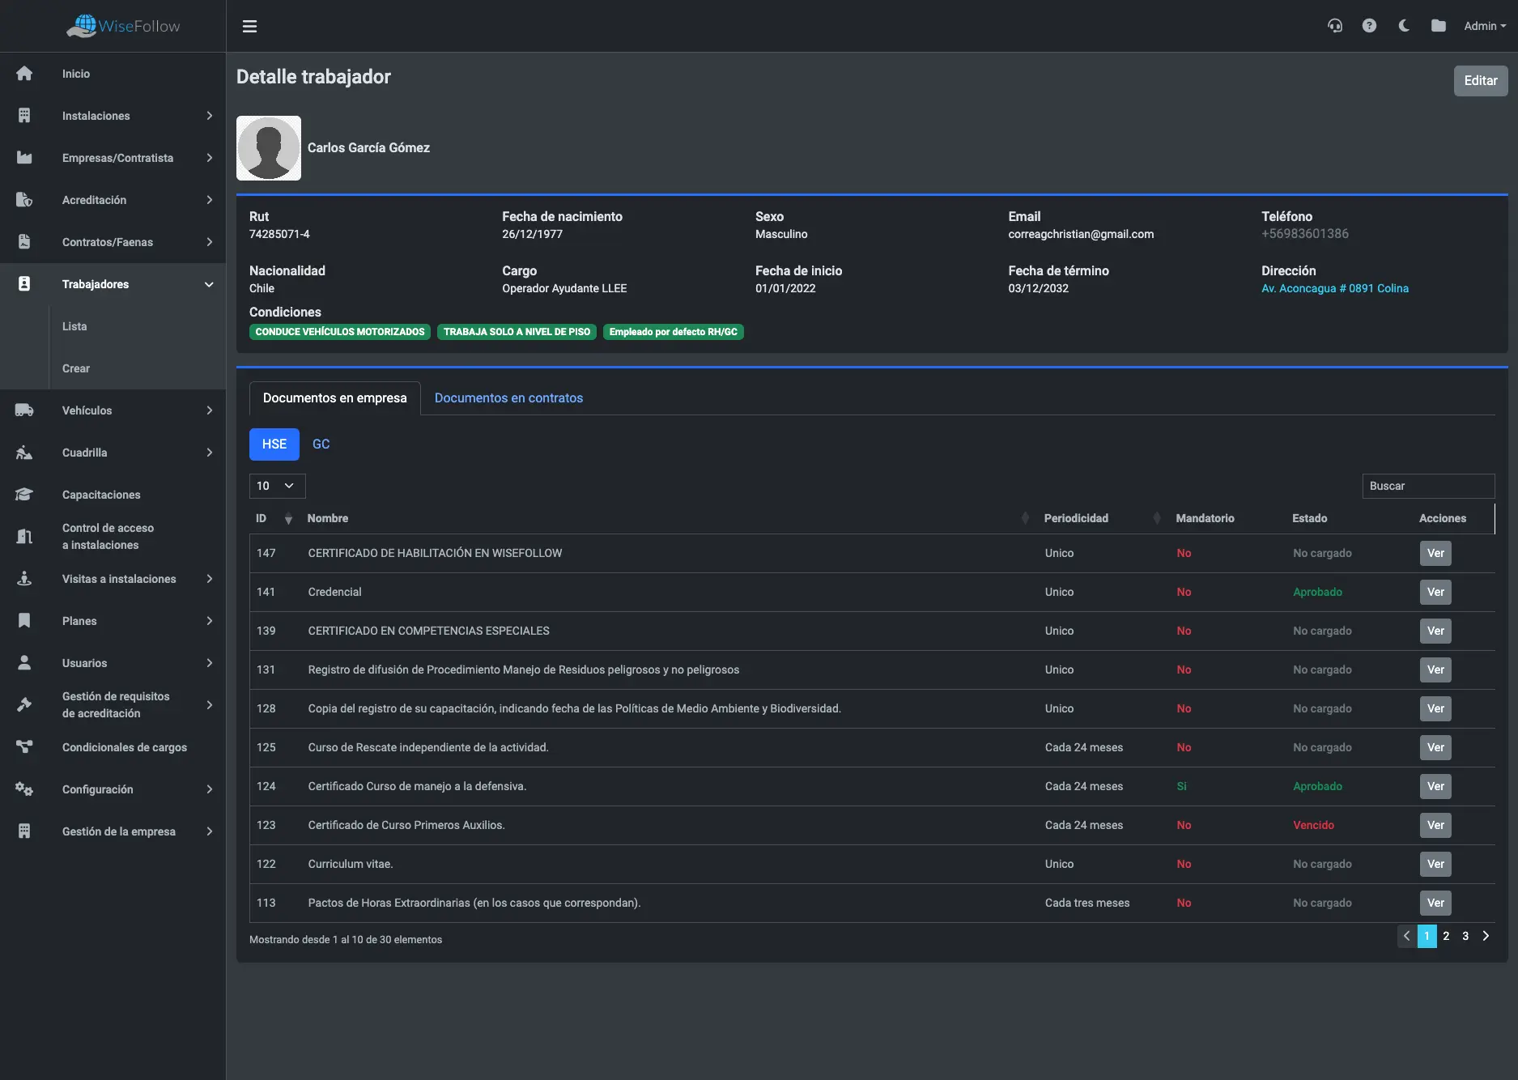Expand the Acreditación submenu chevron
This screenshot has height=1080, width=1518.
point(210,200)
